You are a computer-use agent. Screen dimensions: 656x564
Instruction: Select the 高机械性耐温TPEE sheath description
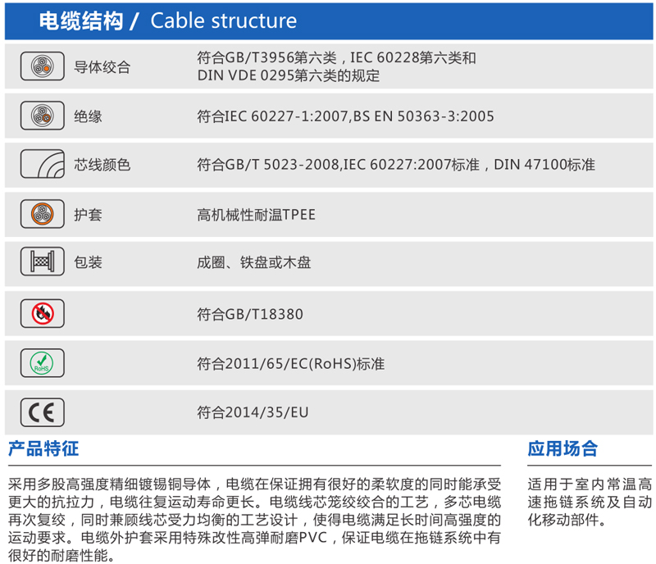click(x=256, y=215)
